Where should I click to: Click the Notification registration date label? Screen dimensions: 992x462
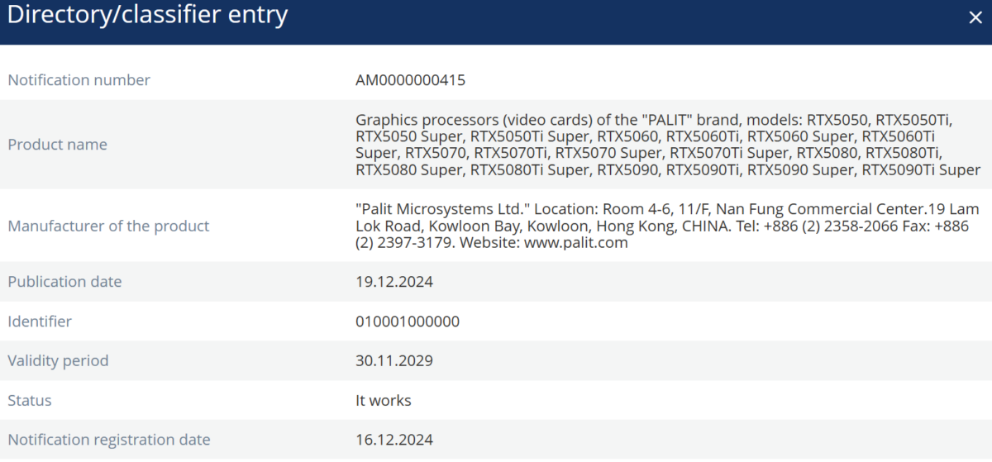click(x=109, y=441)
